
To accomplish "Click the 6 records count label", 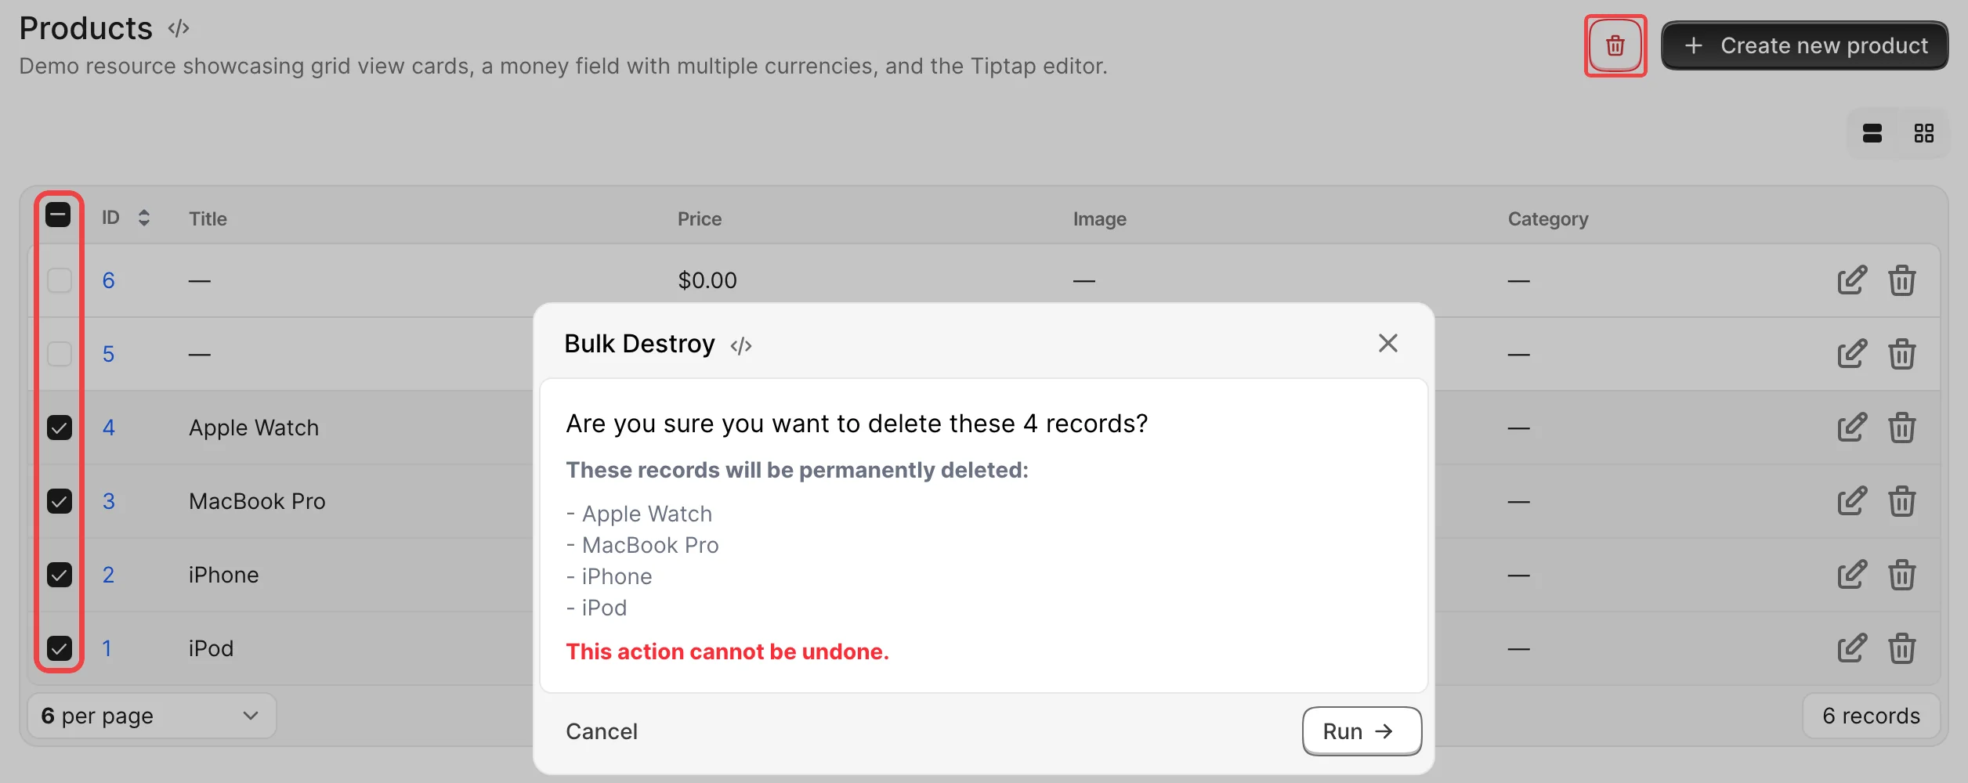I will click(1871, 716).
